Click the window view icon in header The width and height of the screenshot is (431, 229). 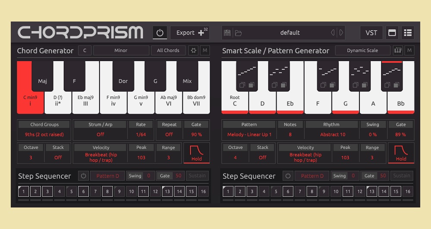[x=392, y=33]
